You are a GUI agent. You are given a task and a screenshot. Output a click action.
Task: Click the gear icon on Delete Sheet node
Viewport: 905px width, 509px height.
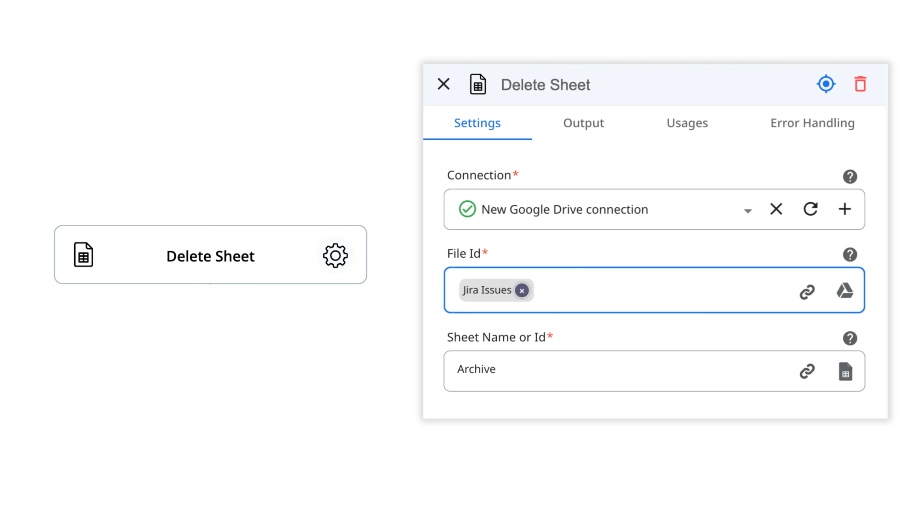click(x=335, y=255)
